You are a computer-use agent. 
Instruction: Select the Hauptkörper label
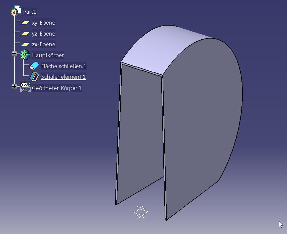[48, 55]
